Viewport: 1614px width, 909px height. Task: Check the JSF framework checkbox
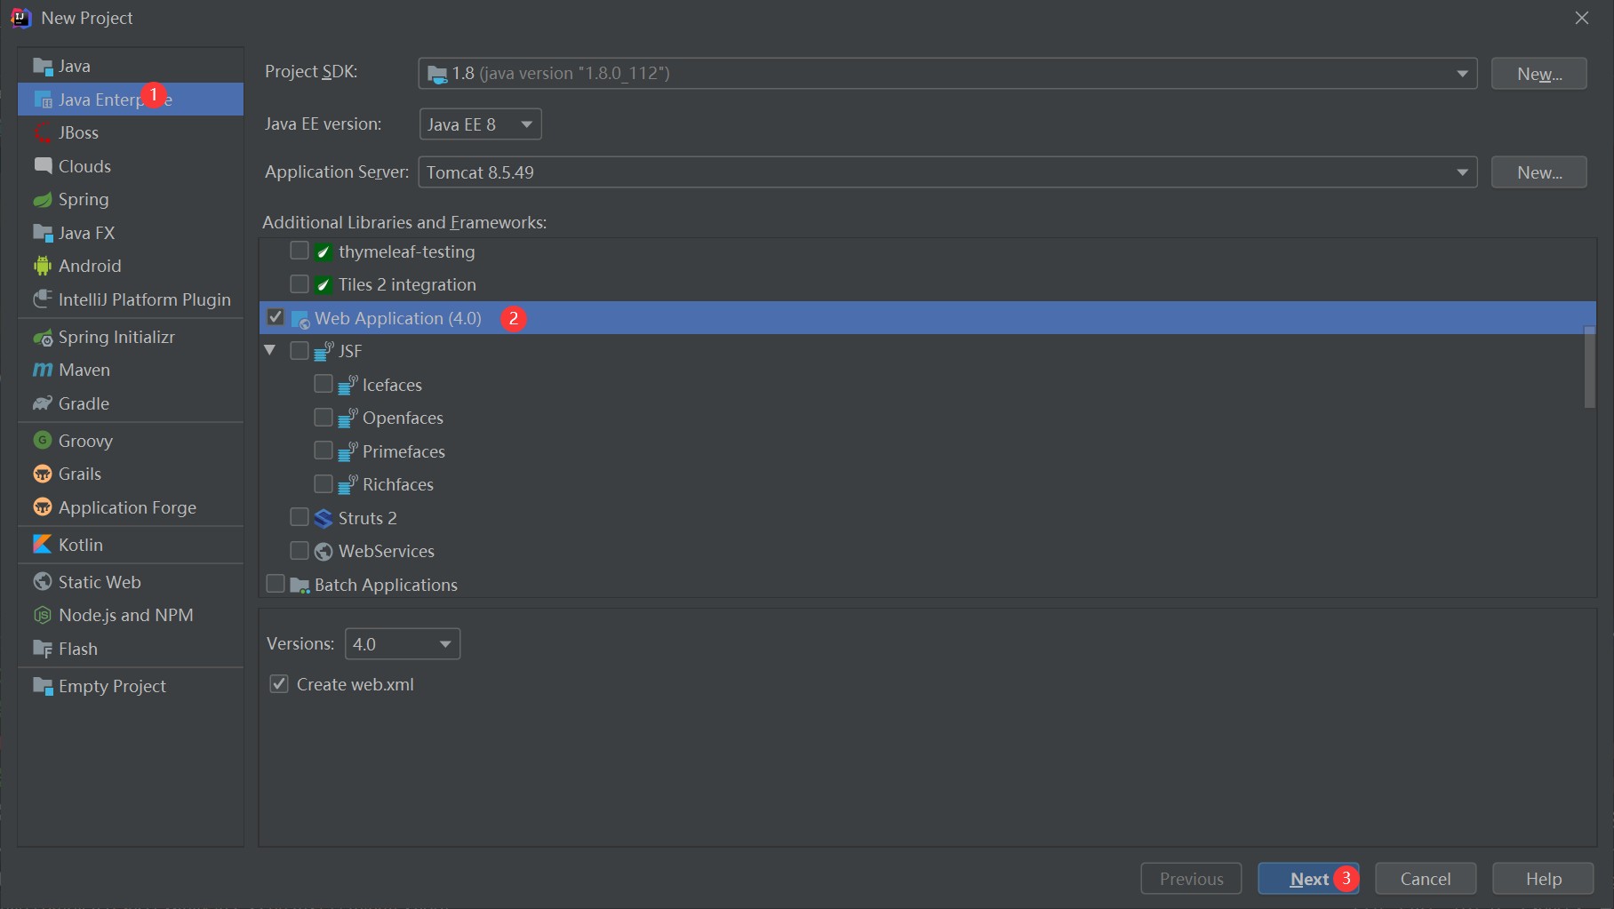coord(300,350)
